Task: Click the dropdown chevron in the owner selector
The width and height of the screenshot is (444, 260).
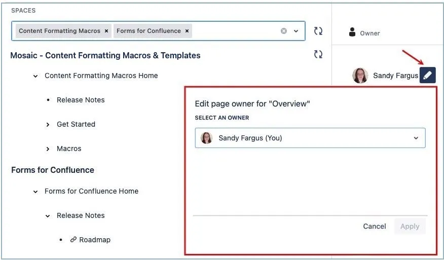Action: [x=416, y=138]
